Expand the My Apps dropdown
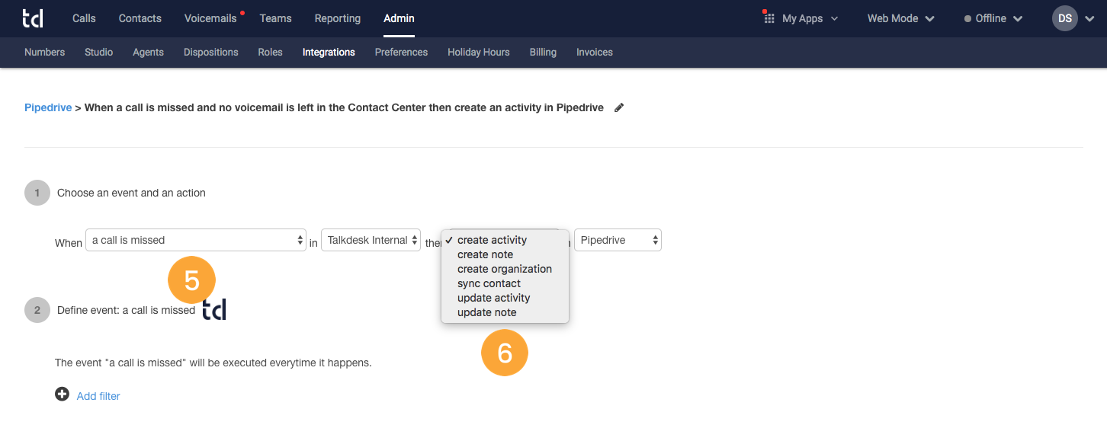The image size is (1107, 425). click(x=810, y=18)
